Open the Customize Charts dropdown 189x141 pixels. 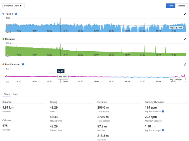[x=14, y=6]
